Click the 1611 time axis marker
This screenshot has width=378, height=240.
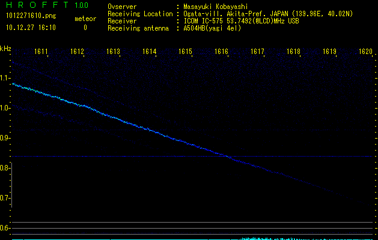41,52
